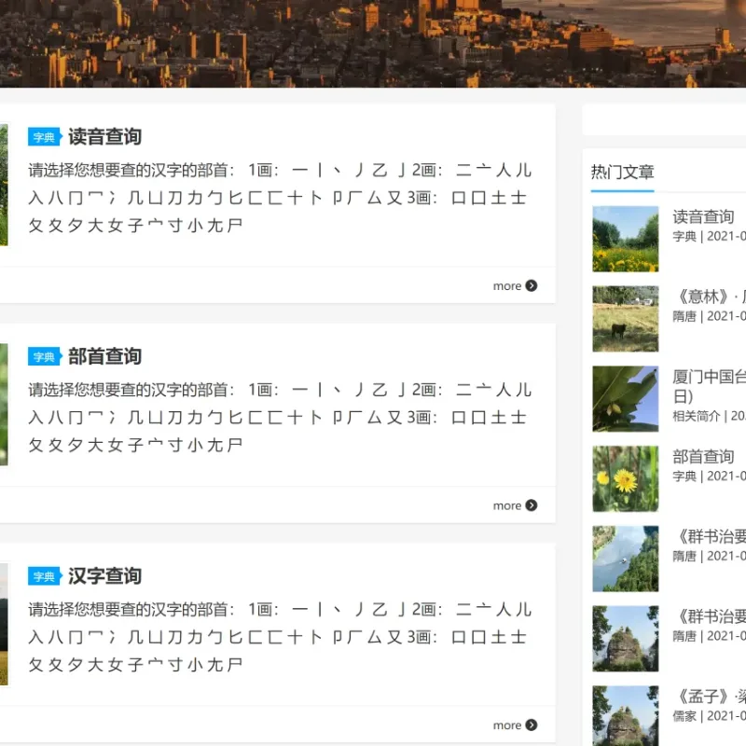Open sidebar thumbnail for 厦门中国 article

tap(625, 399)
